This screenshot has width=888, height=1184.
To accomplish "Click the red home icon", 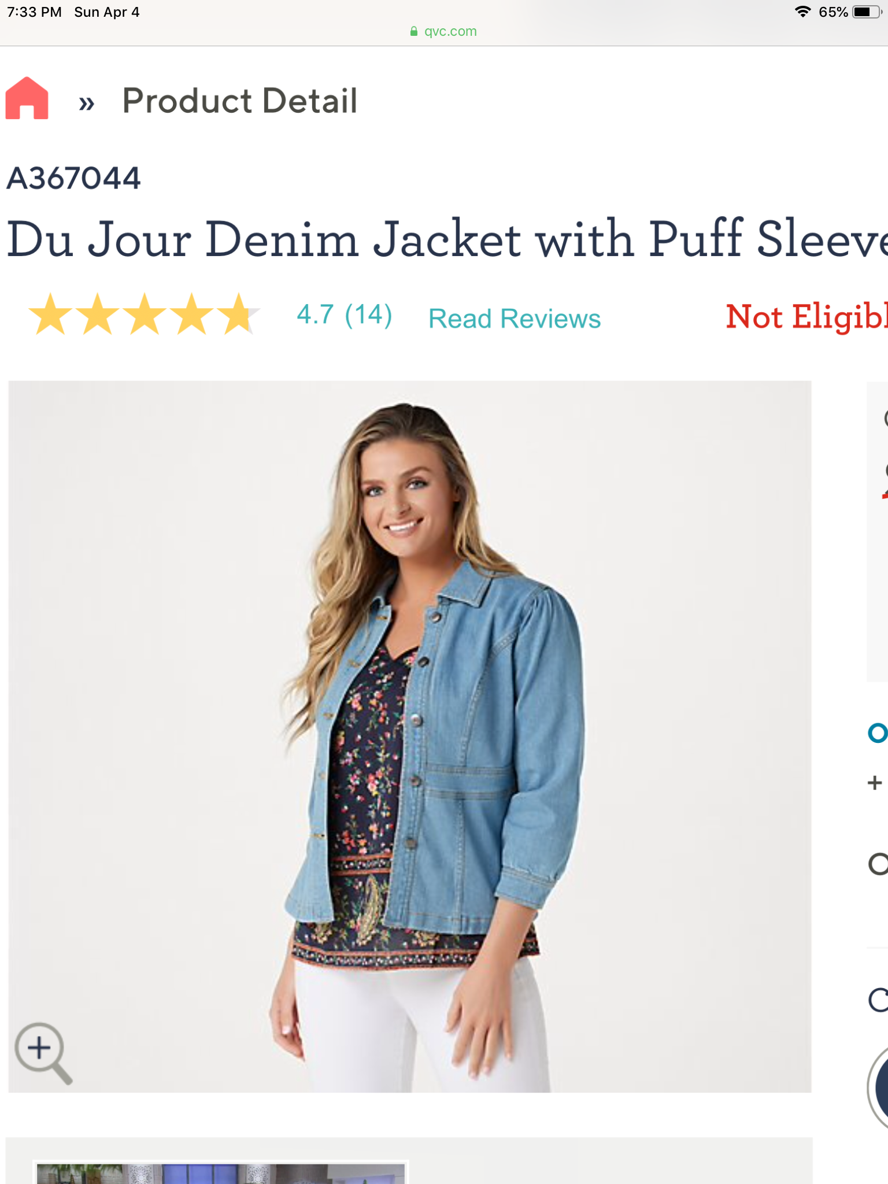I will coord(27,98).
